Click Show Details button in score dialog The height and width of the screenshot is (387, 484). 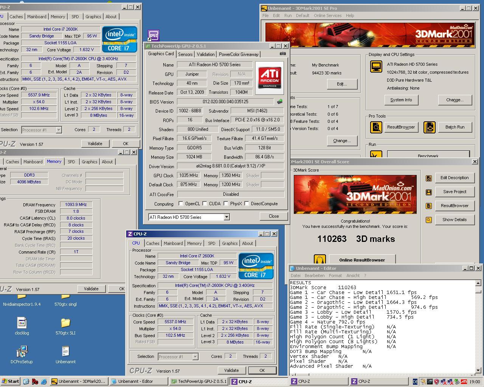click(x=455, y=220)
